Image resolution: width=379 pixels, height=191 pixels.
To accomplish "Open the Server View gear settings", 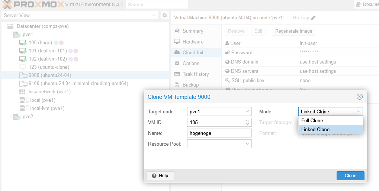I will point(165,15).
